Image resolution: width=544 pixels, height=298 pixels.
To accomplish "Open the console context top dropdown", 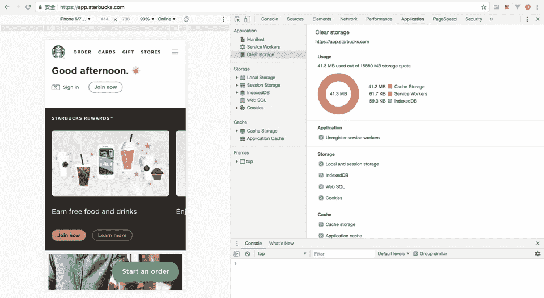I will point(282,254).
